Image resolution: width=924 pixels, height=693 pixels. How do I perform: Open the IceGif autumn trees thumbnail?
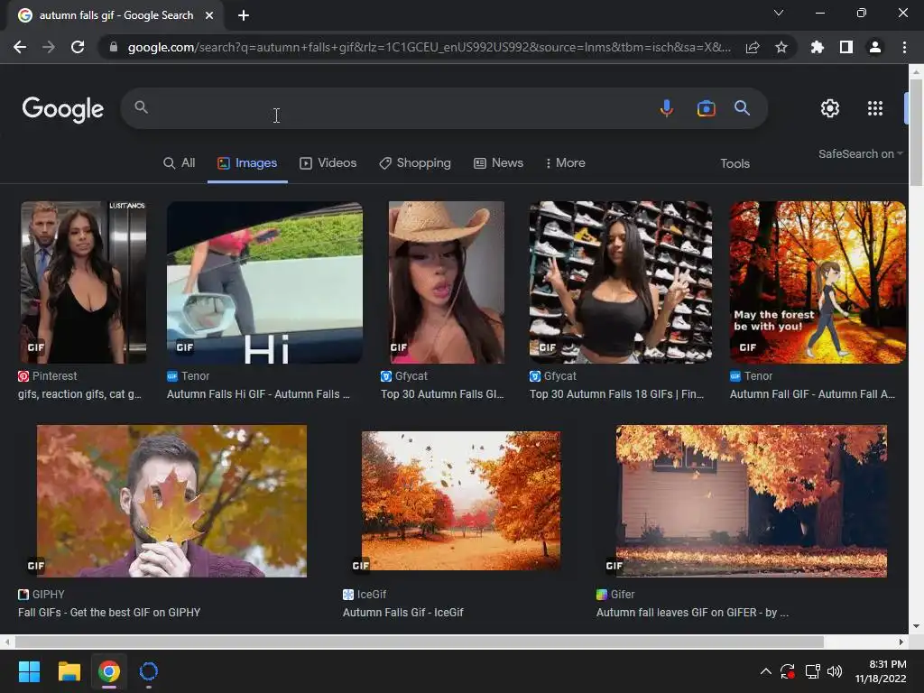point(461,501)
